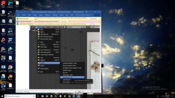Expand the External Data submenu entry
The width and height of the screenshot is (175, 98).
coord(49,68)
